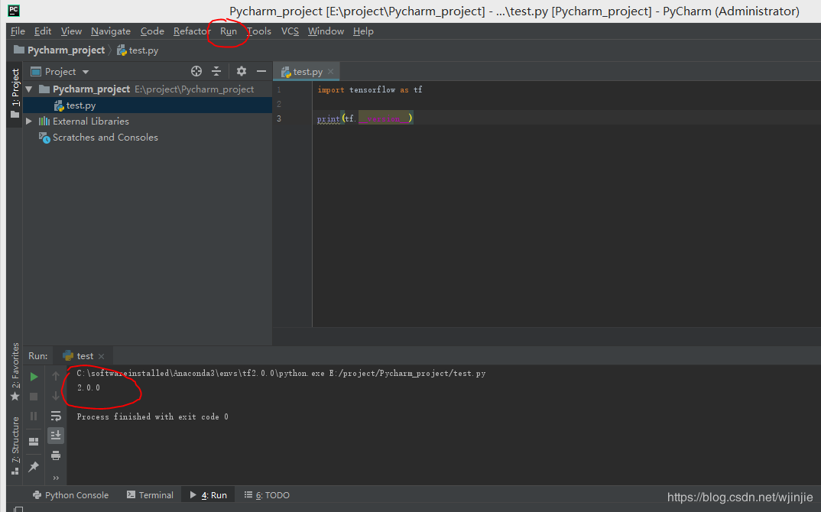This screenshot has height=512, width=821.
Task: Open the Project view dropdown
Action: (x=60, y=72)
